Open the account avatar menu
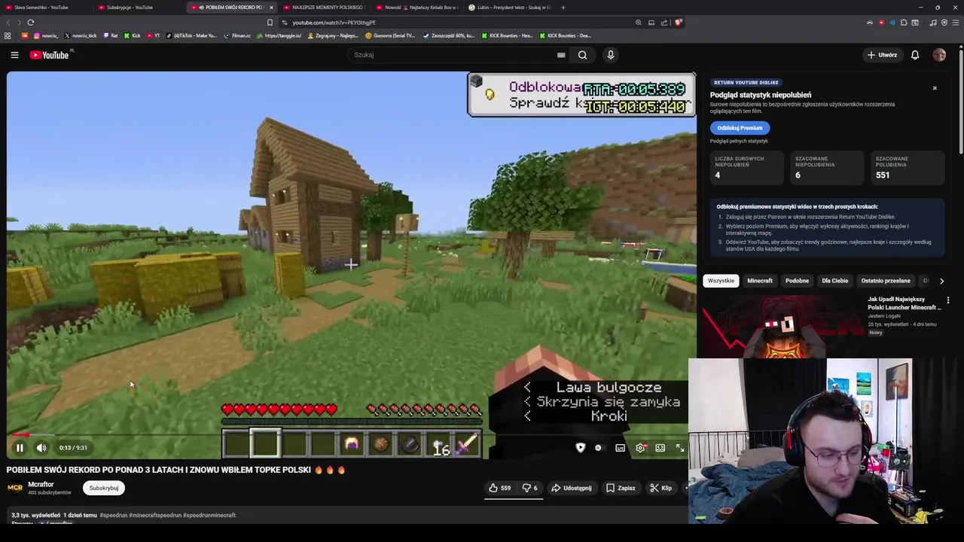This screenshot has width=964, height=542. pyautogui.click(x=939, y=55)
